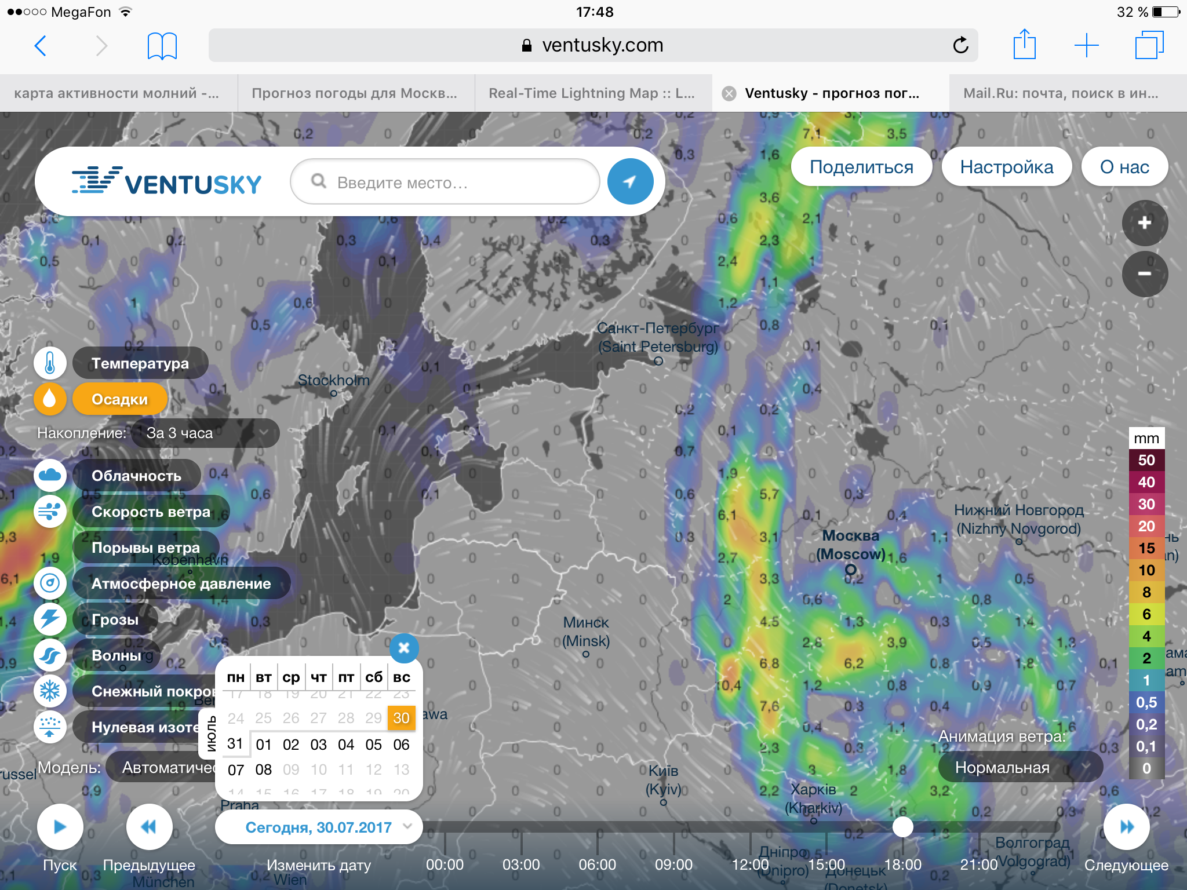Click the atmospheric pressure gauge icon

[50, 583]
